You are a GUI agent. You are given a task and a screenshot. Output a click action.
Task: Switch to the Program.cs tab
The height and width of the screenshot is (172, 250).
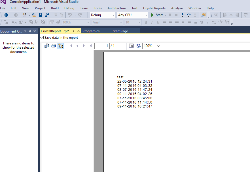click(91, 31)
